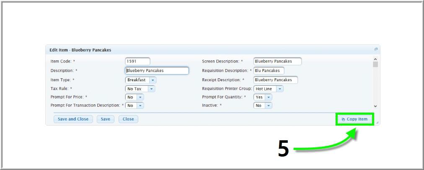The width and height of the screenshot is (424, 170).
Task: Expand the Tax Rule dropdown
Action: 151,89
